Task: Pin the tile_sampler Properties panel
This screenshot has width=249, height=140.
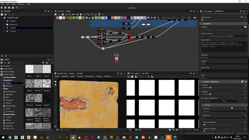Action: 241,11
